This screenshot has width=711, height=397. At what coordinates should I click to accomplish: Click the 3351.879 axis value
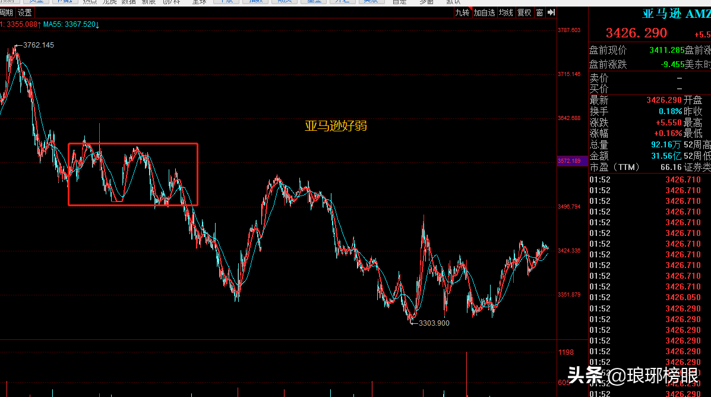click(569, 294)
